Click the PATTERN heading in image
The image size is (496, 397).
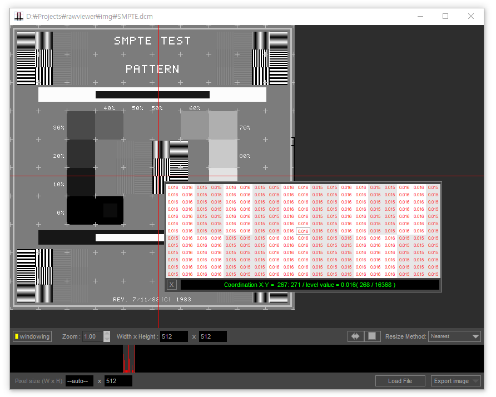pyautogui.click(x=152, y=69)
